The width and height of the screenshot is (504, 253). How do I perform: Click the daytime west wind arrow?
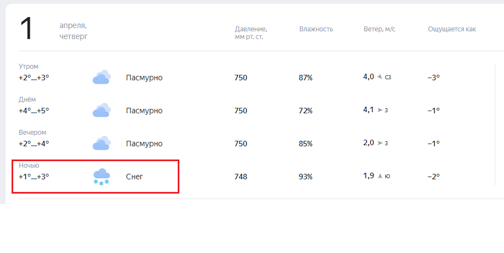(x=380, y=110)
